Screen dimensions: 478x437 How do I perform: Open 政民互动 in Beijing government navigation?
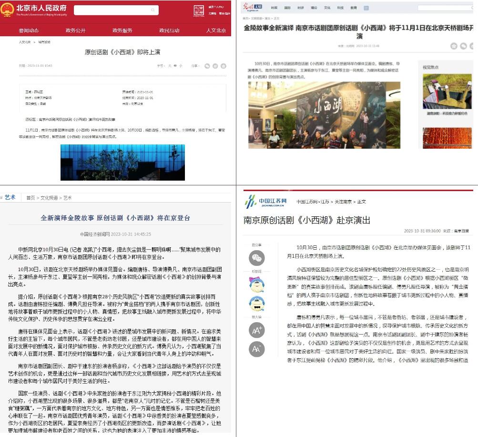[169, 30]
